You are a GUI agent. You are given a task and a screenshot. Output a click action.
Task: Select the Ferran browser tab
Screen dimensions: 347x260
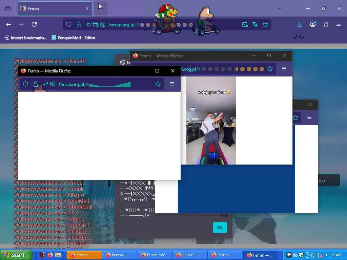[x=55, y=8]
